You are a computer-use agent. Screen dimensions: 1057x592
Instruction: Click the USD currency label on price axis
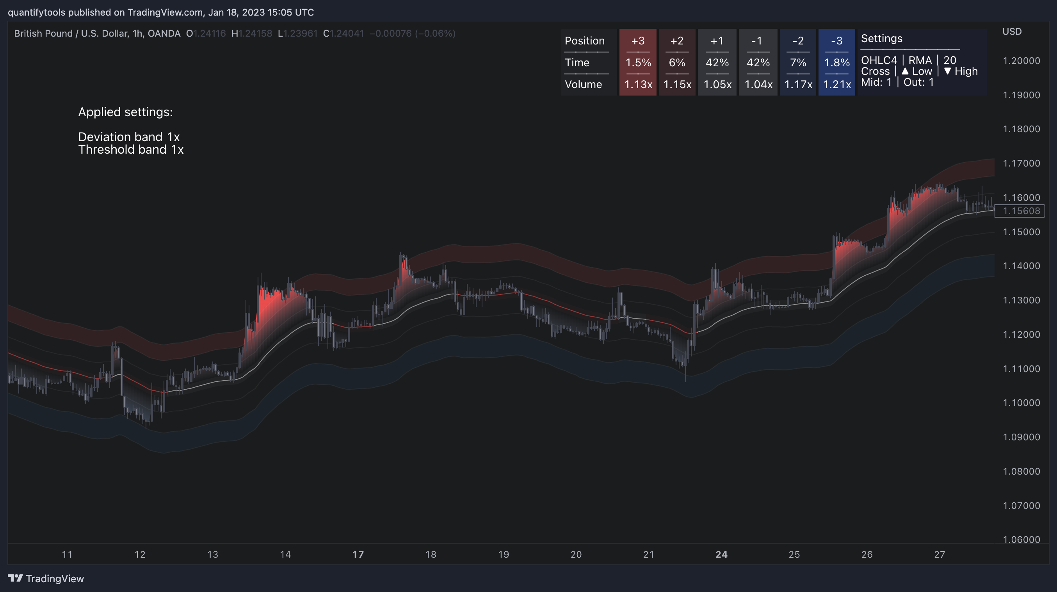point(1012,32)
